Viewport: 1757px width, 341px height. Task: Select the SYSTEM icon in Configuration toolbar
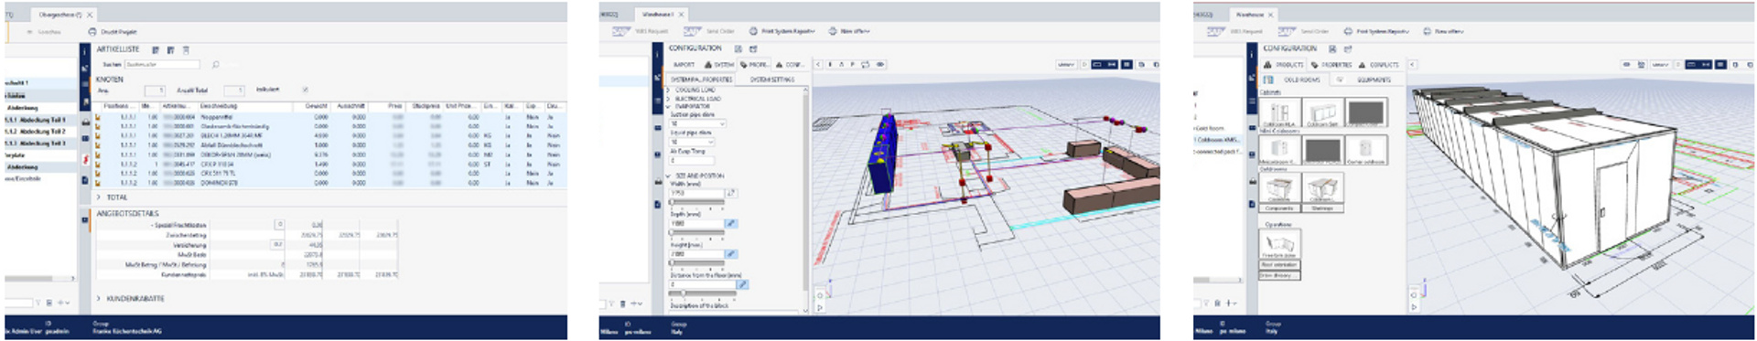pos(708,65)
